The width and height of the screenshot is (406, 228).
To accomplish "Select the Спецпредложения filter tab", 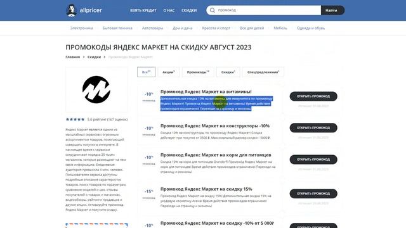I will (x=263, y=72).
